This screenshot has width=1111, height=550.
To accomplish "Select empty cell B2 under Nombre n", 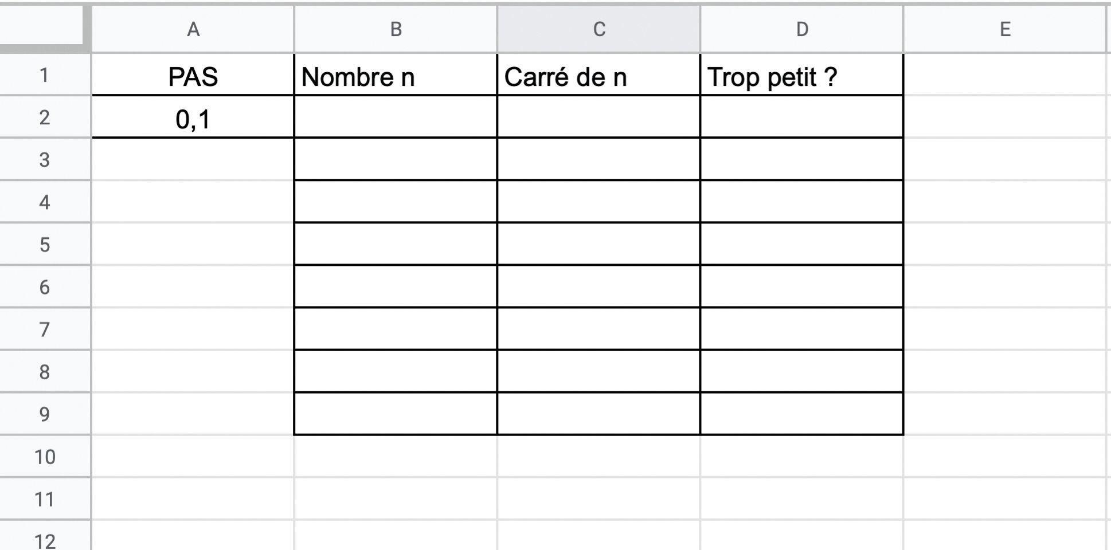I will [x=396, y=117].
